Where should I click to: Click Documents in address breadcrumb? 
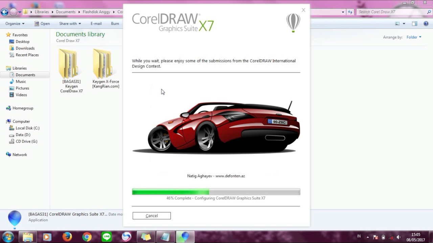pyautogui.click(x=66, y=12)
